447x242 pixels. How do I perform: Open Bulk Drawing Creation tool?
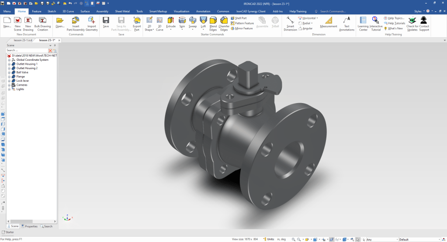coord(42,20)
